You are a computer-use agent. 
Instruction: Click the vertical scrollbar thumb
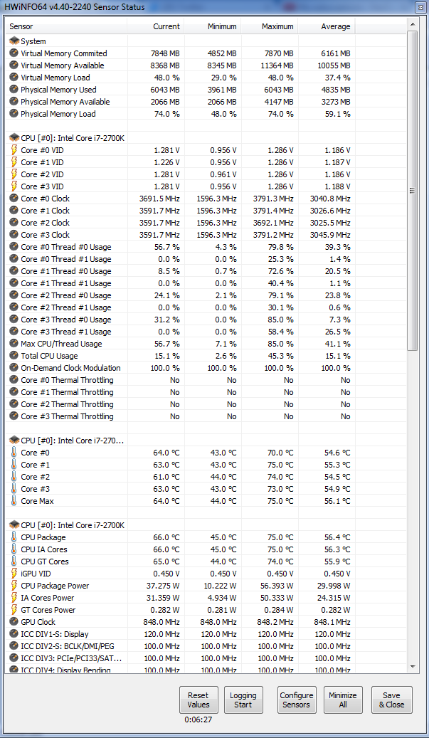point(412,191)
